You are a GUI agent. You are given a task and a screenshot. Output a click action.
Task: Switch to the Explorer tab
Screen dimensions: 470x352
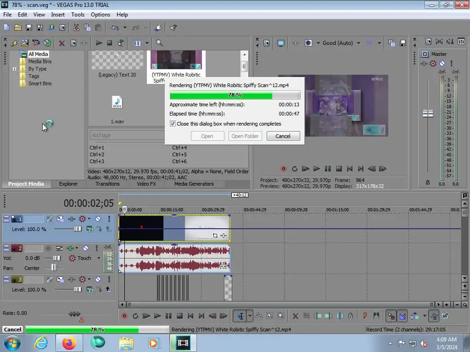(x=68, y=184)
